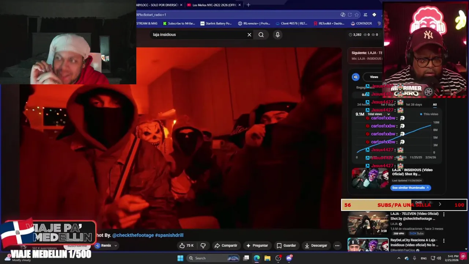
Task: Expand the Remix dropdown arrow
Action: point(116,246)
